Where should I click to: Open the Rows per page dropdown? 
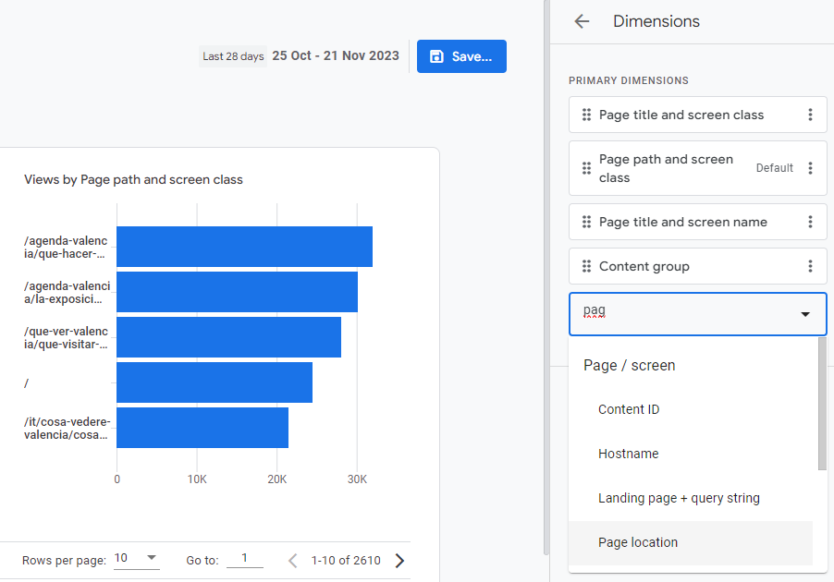click(136, 559)
